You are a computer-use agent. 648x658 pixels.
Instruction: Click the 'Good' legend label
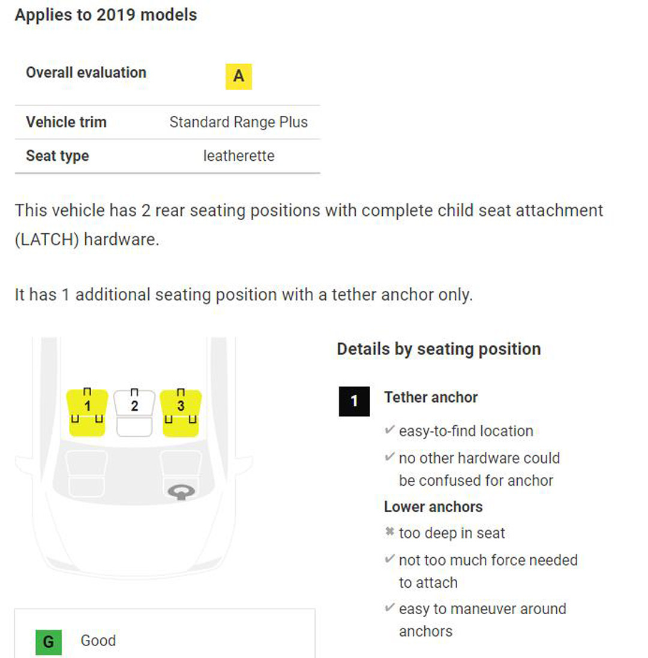click(x=98, y=641)
